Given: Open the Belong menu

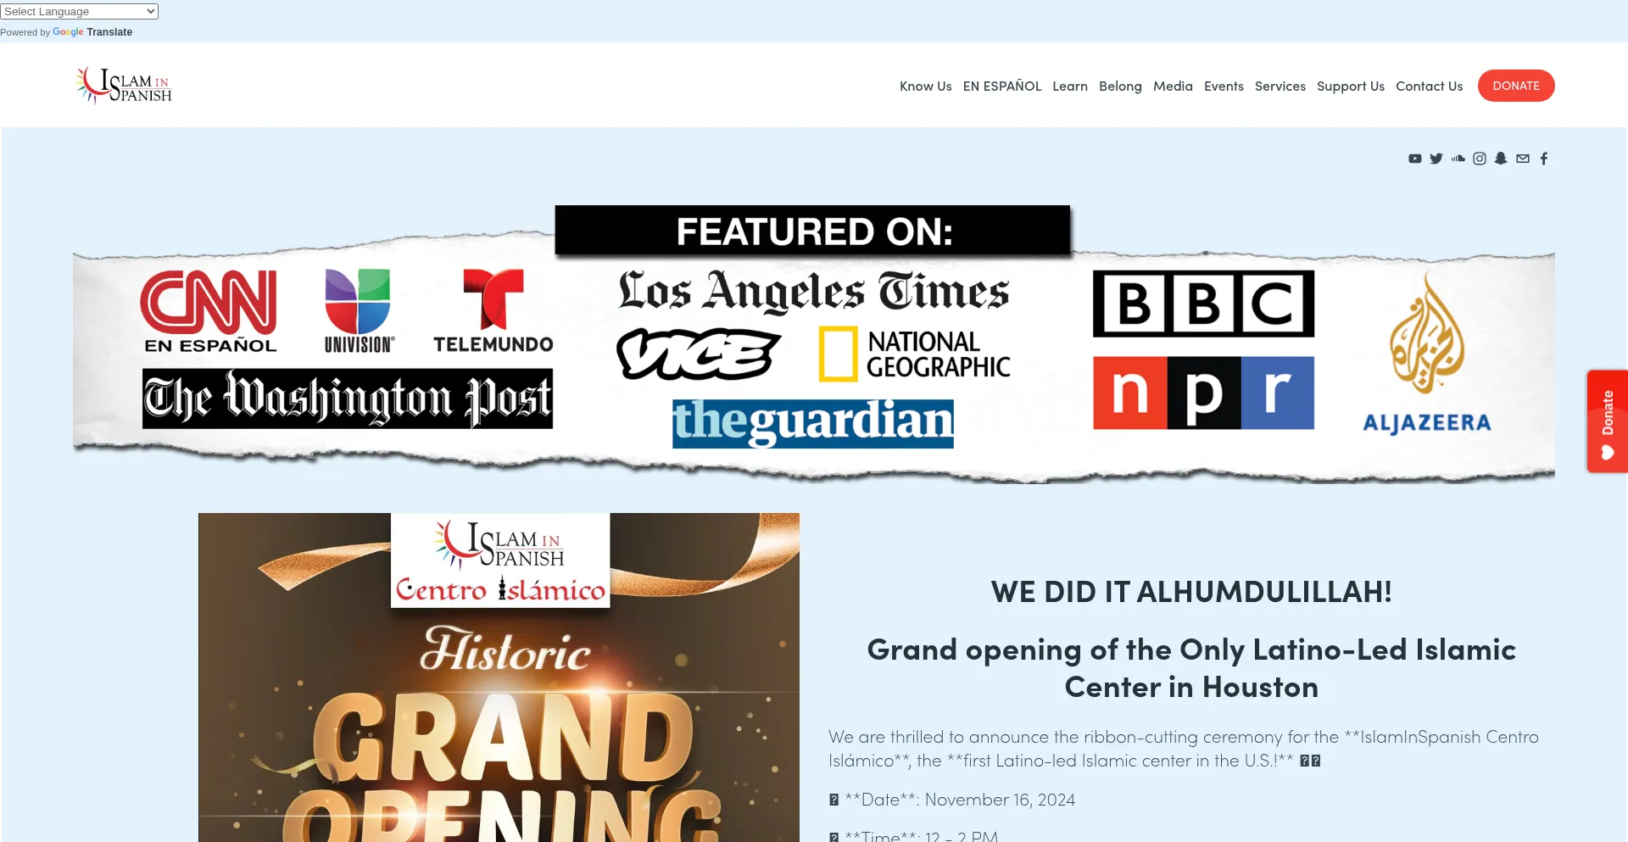Looking at the screenshot, I should [1120, 86].
